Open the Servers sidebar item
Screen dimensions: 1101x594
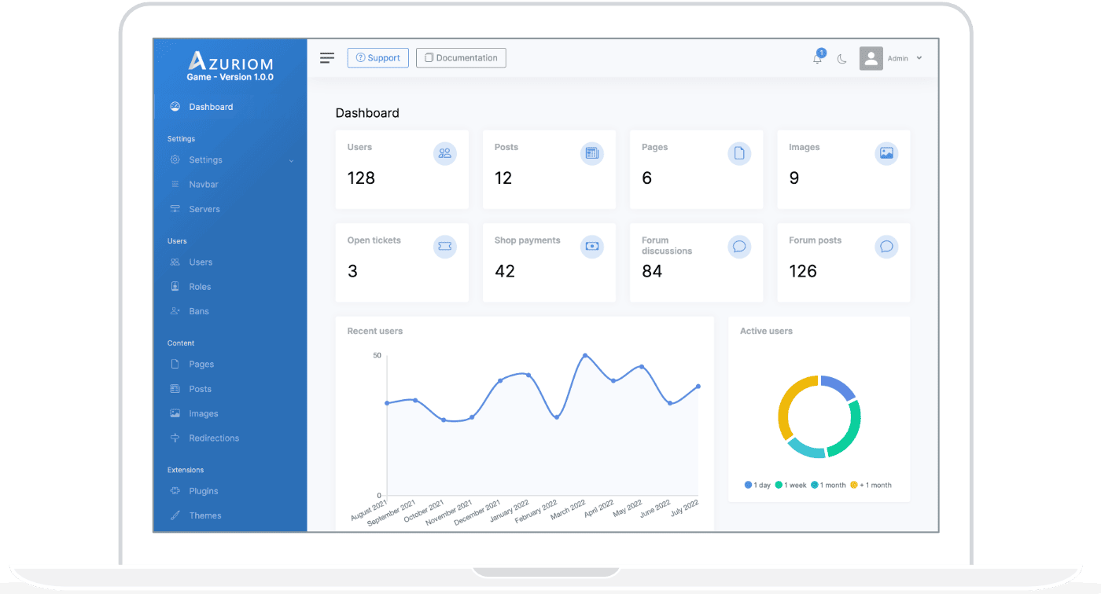(x=204, y=209)
